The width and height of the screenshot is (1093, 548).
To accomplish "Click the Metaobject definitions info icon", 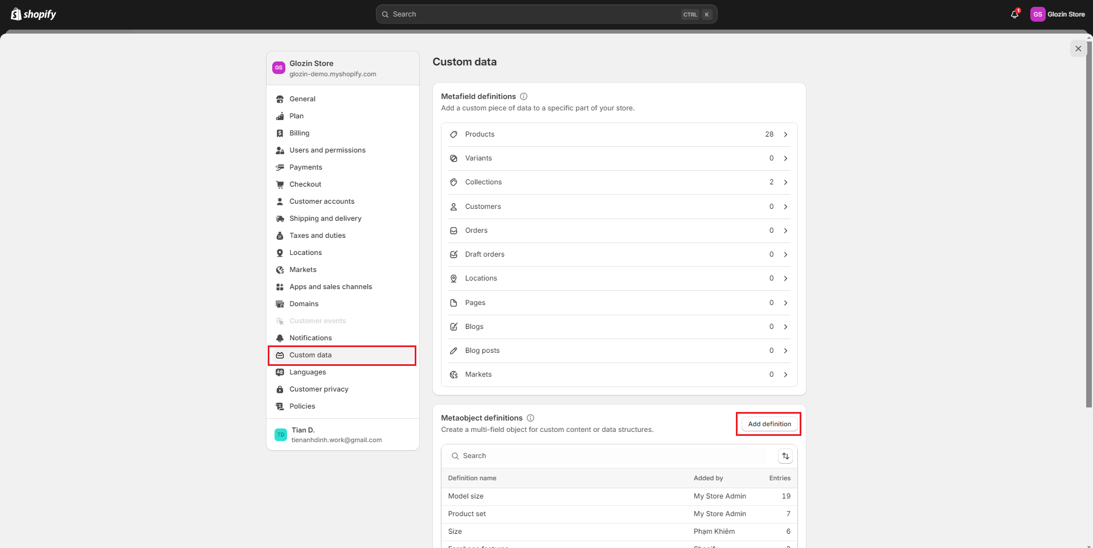I will (x=530, y=418).
